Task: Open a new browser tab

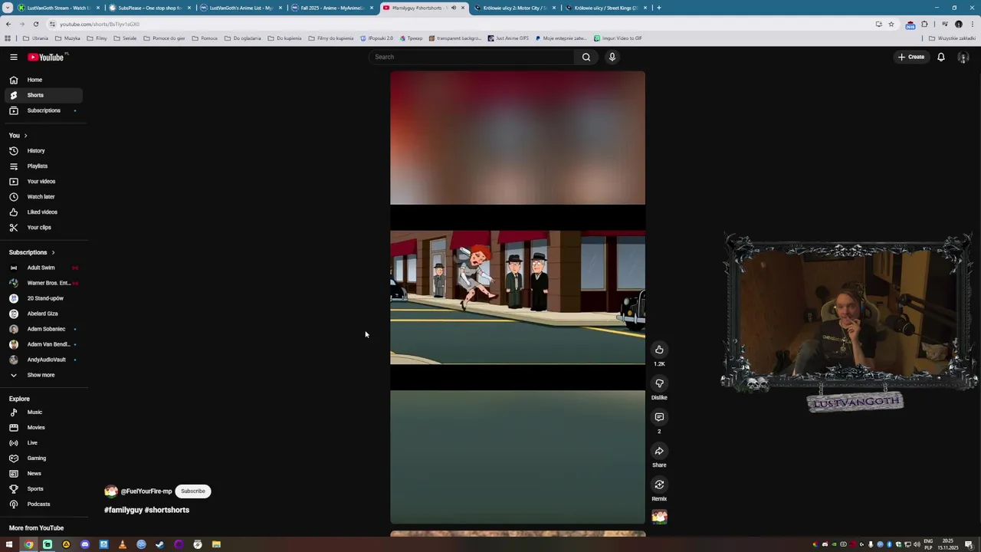Action: click(659, 8)
